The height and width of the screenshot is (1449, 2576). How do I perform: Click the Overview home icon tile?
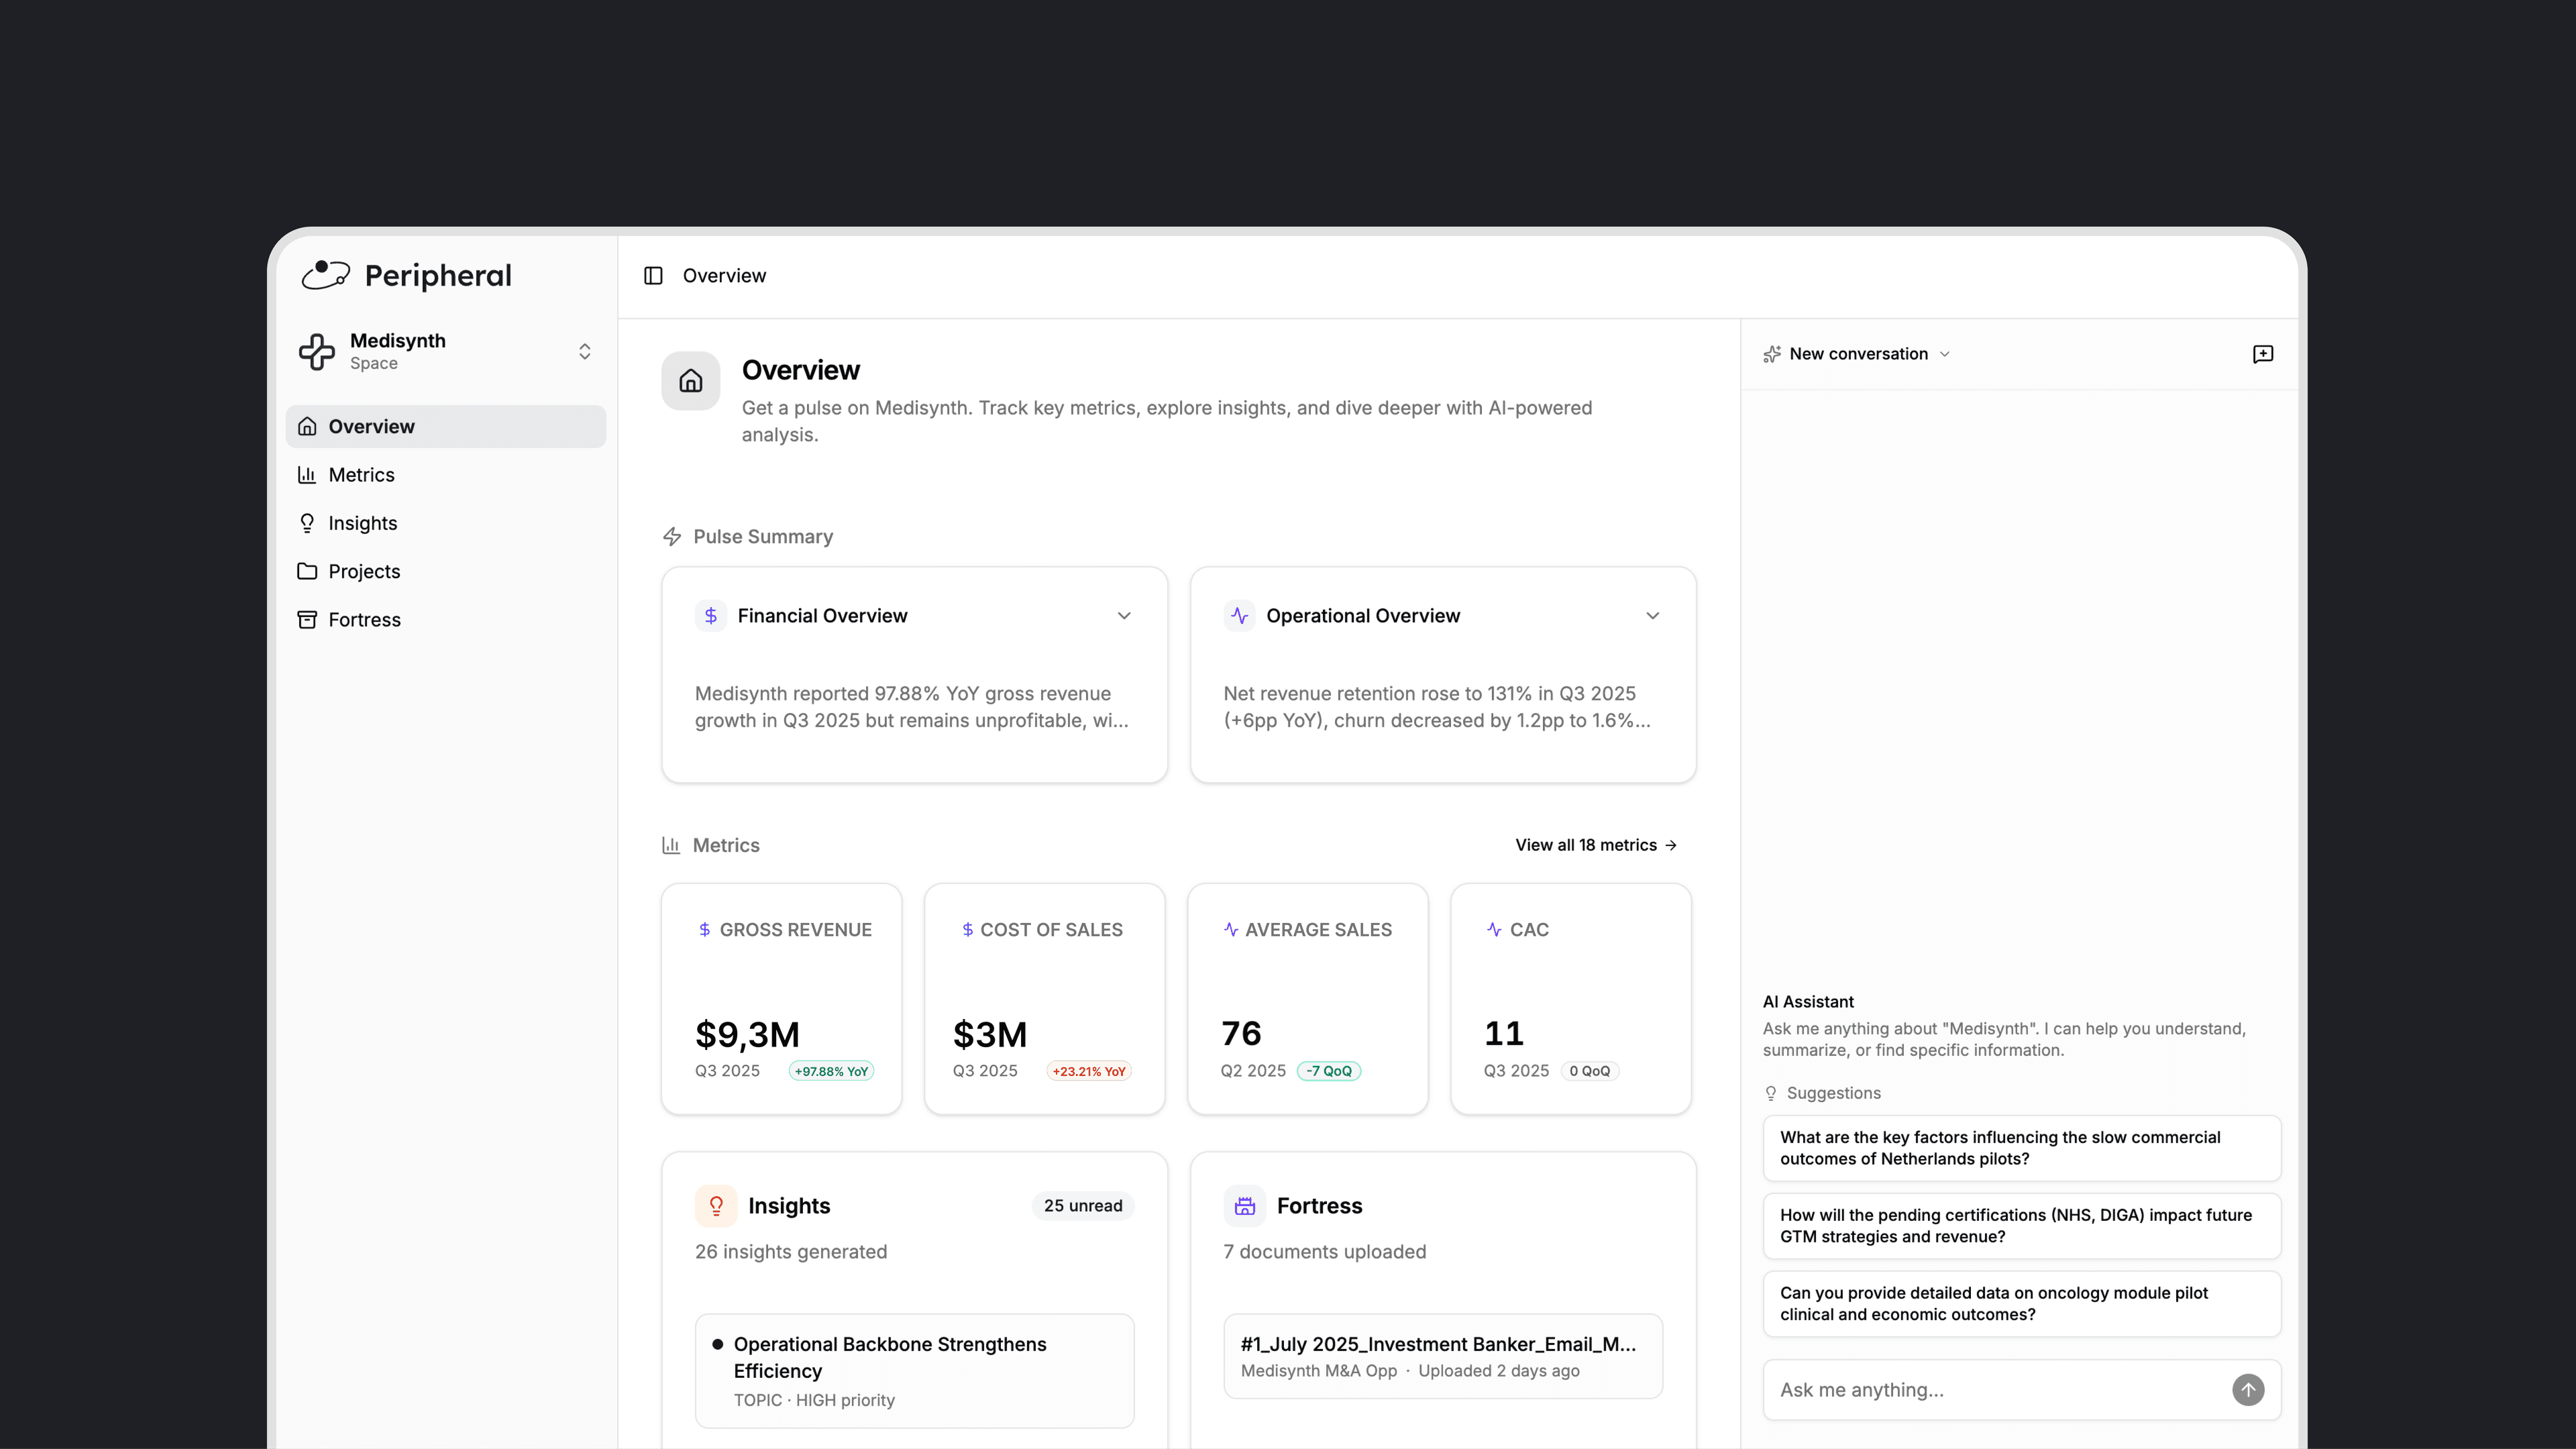pyautogui.click(x=690, y=381)
